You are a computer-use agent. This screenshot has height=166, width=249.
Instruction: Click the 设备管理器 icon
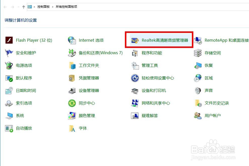pyautogui.click(x=72, y=91)
